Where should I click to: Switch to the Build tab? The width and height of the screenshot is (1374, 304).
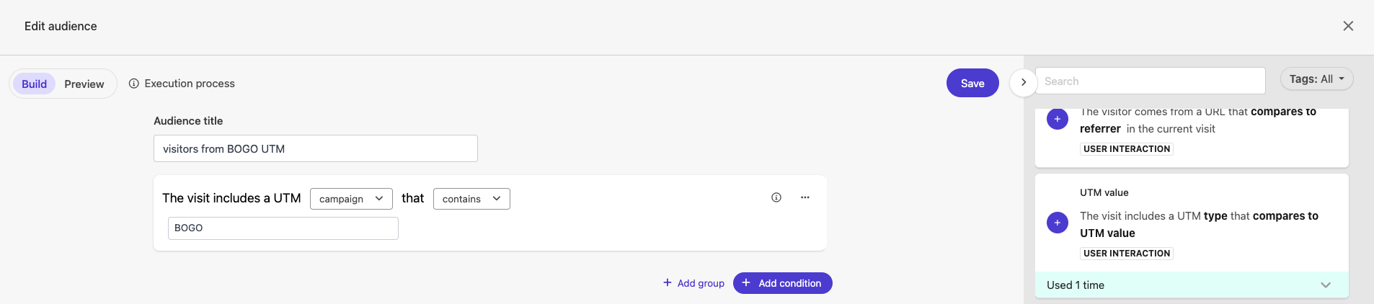point(34,84)
